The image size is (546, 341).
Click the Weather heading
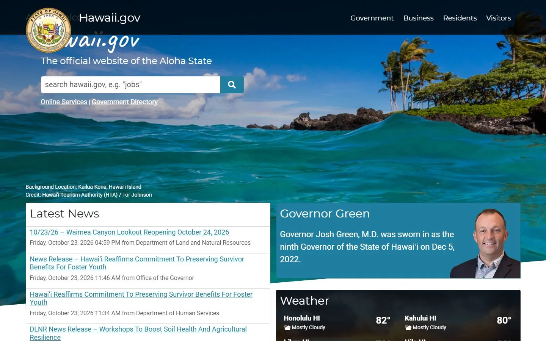coord(304,301)
